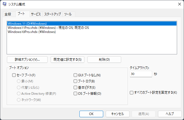Select the Windows10Pro.vhdx boot entry
The width and height of the screenshot is (184, 120).
(x=92, y=32)
